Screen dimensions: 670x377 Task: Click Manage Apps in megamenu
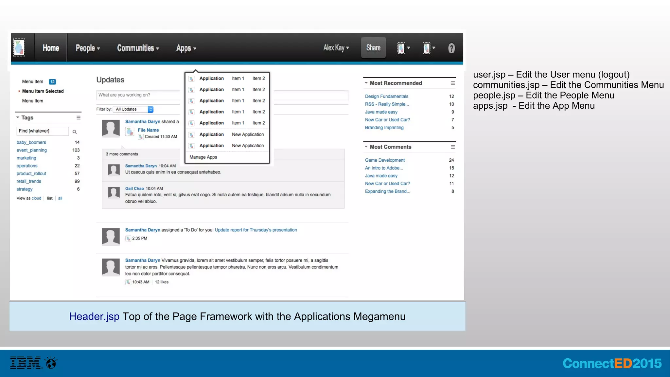pyautogui.click(x=203, y=157)
